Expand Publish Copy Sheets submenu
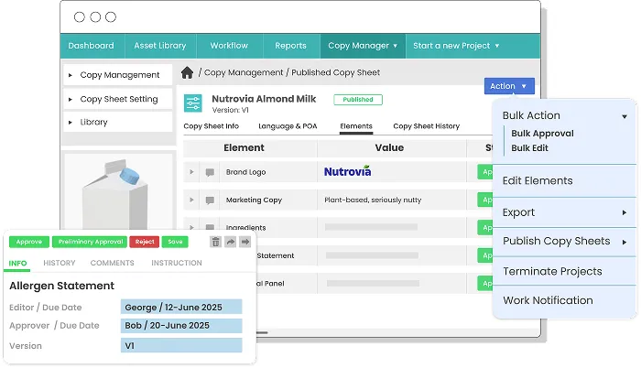 [625, 242]
